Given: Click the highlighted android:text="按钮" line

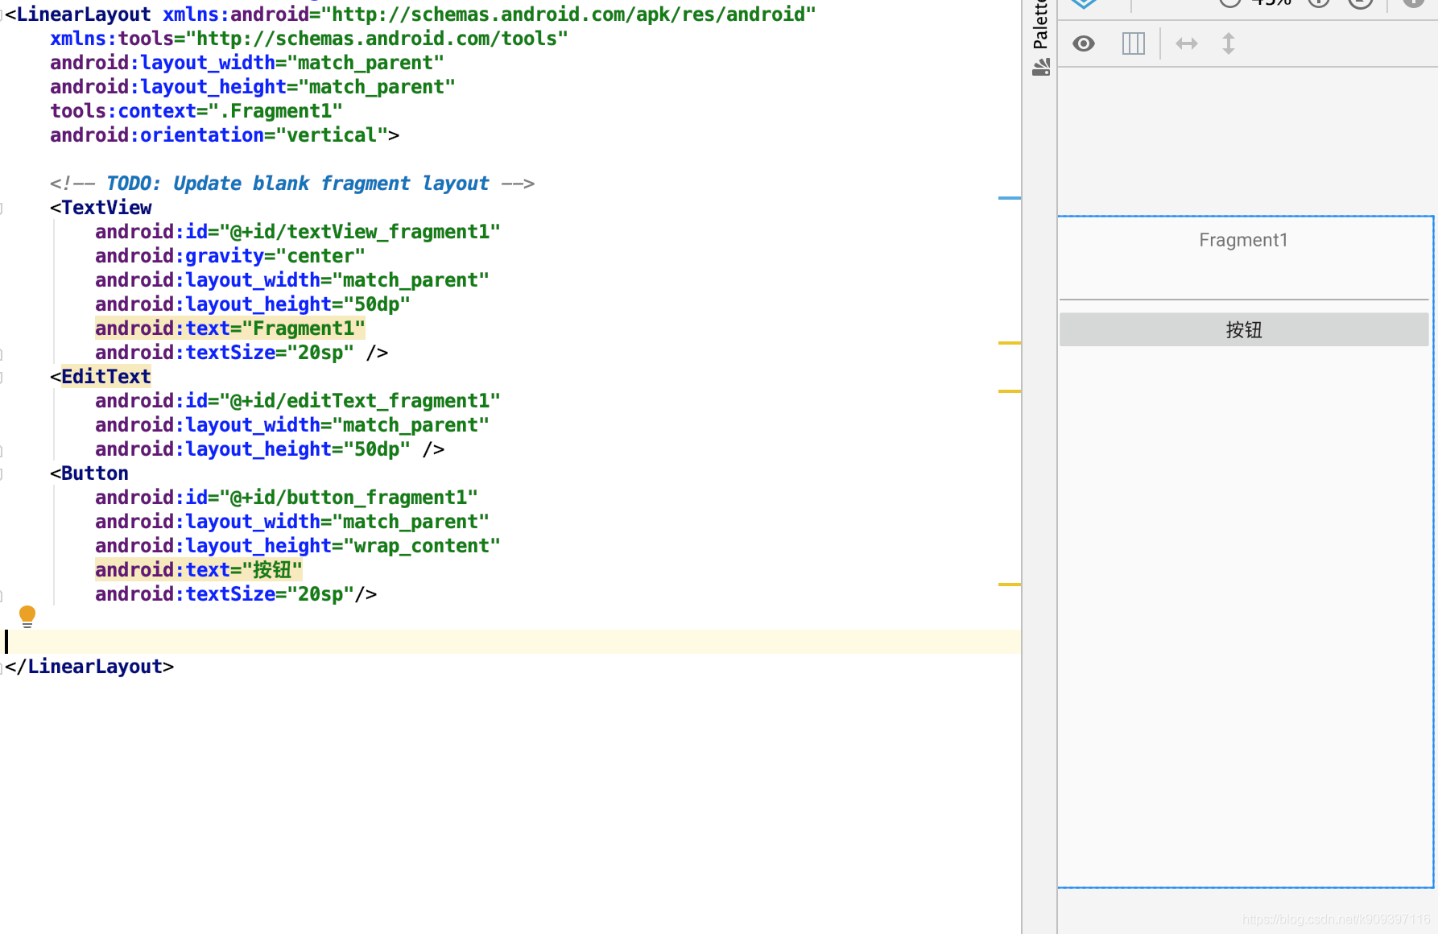Looking at the screenshot, I should [x=199, y=570].
